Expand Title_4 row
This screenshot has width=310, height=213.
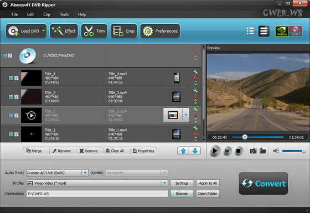(11, 78)
